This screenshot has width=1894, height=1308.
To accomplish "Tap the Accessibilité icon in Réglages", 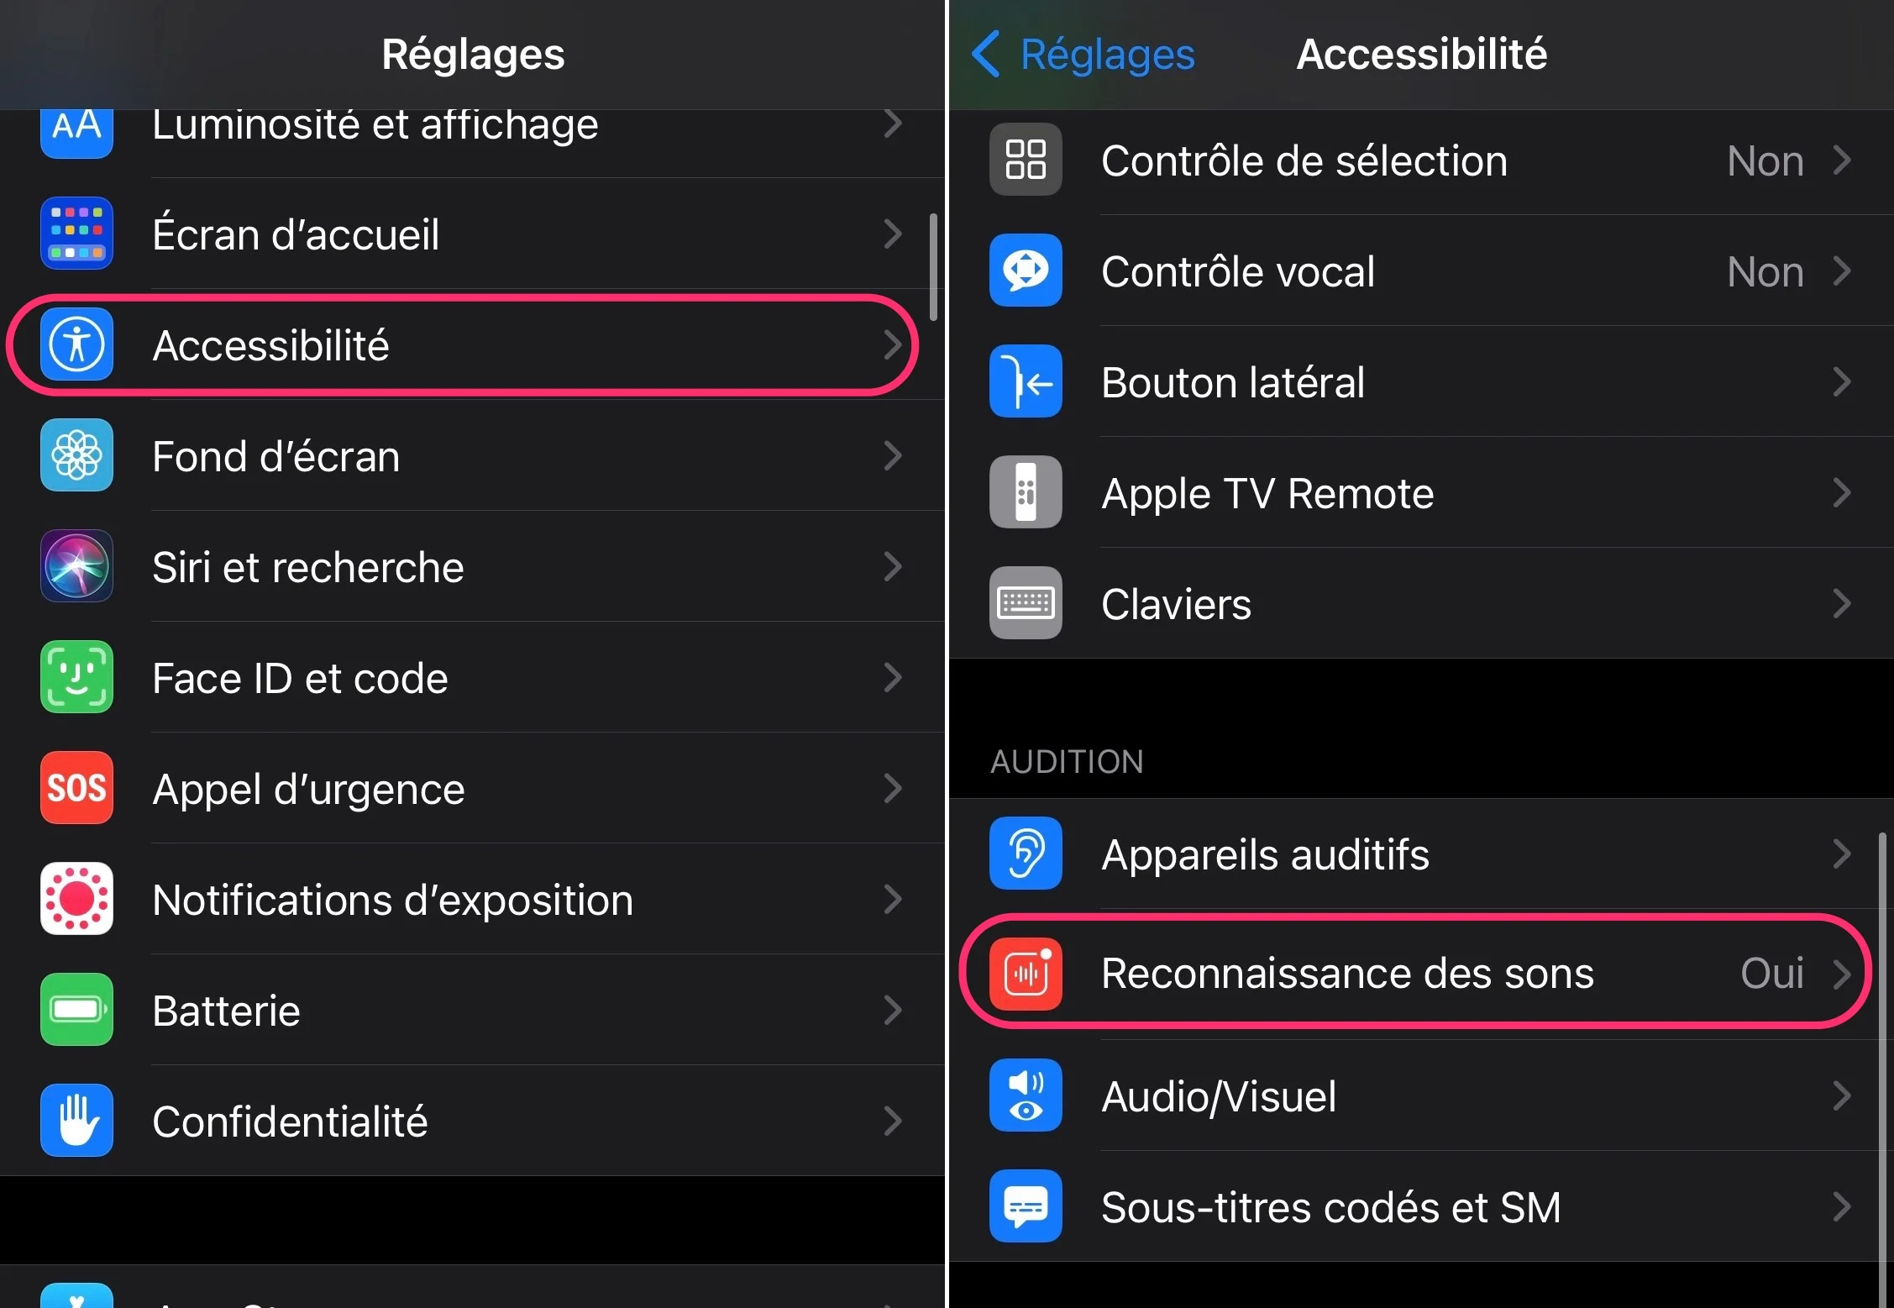I will tap(76, 344).
